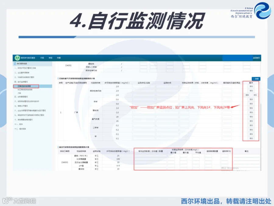Switch to the 年报 tab

point(59,58)
